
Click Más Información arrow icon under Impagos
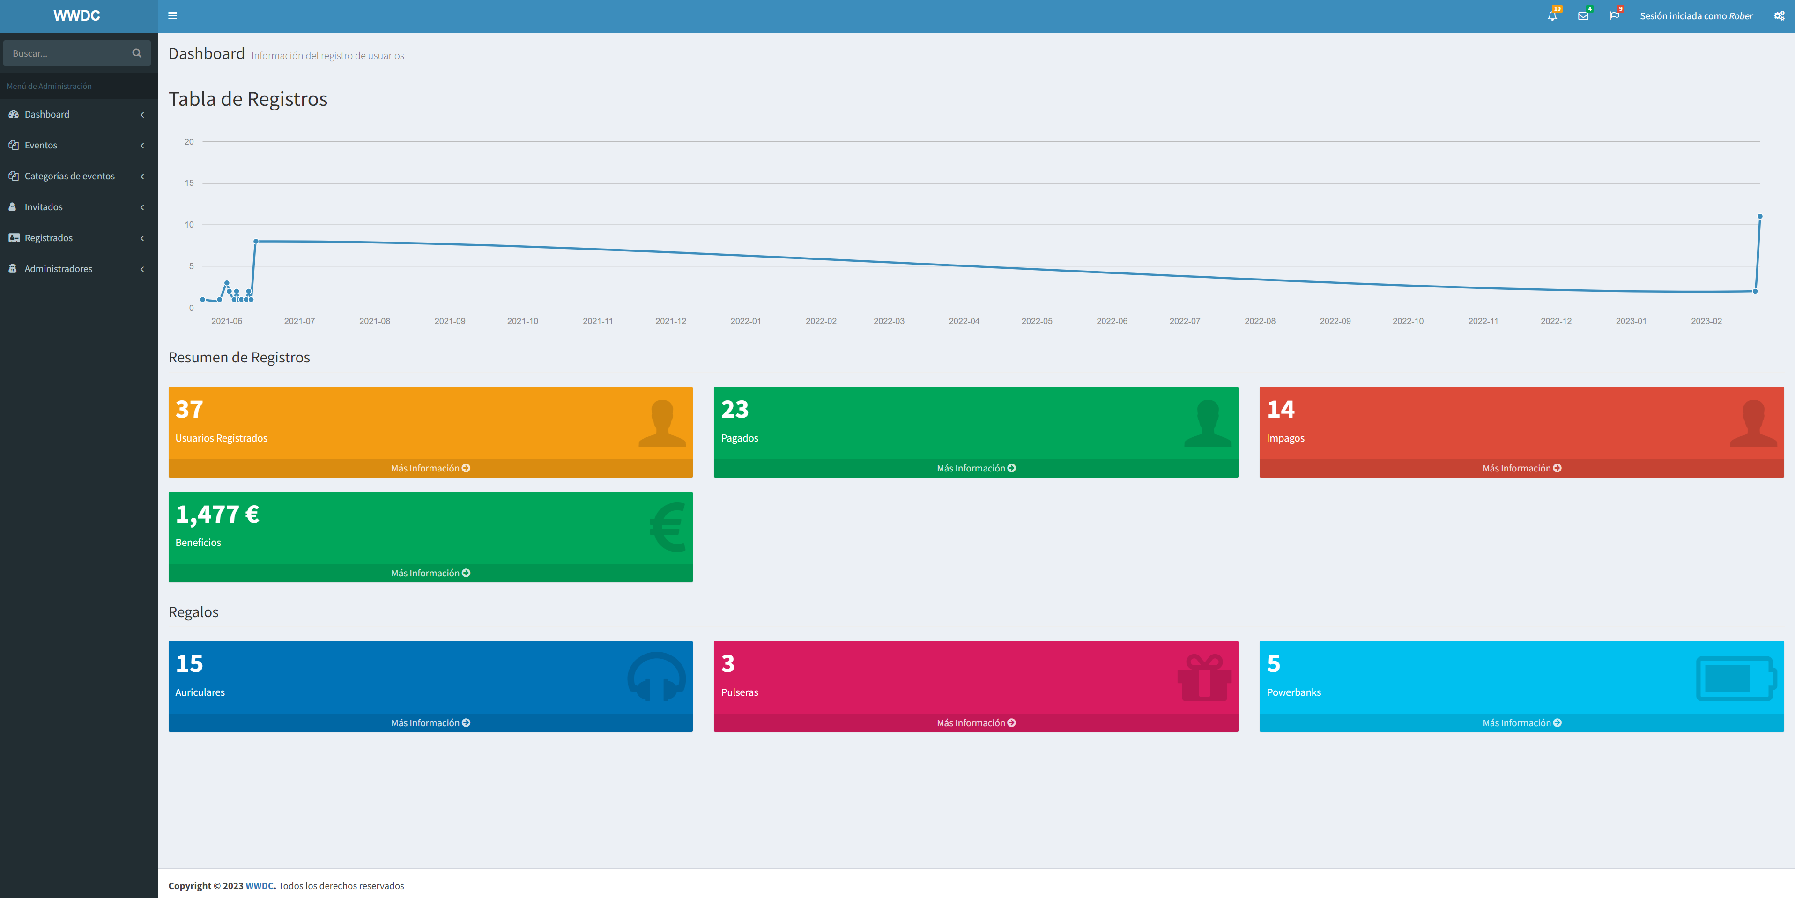(1558, 468)
